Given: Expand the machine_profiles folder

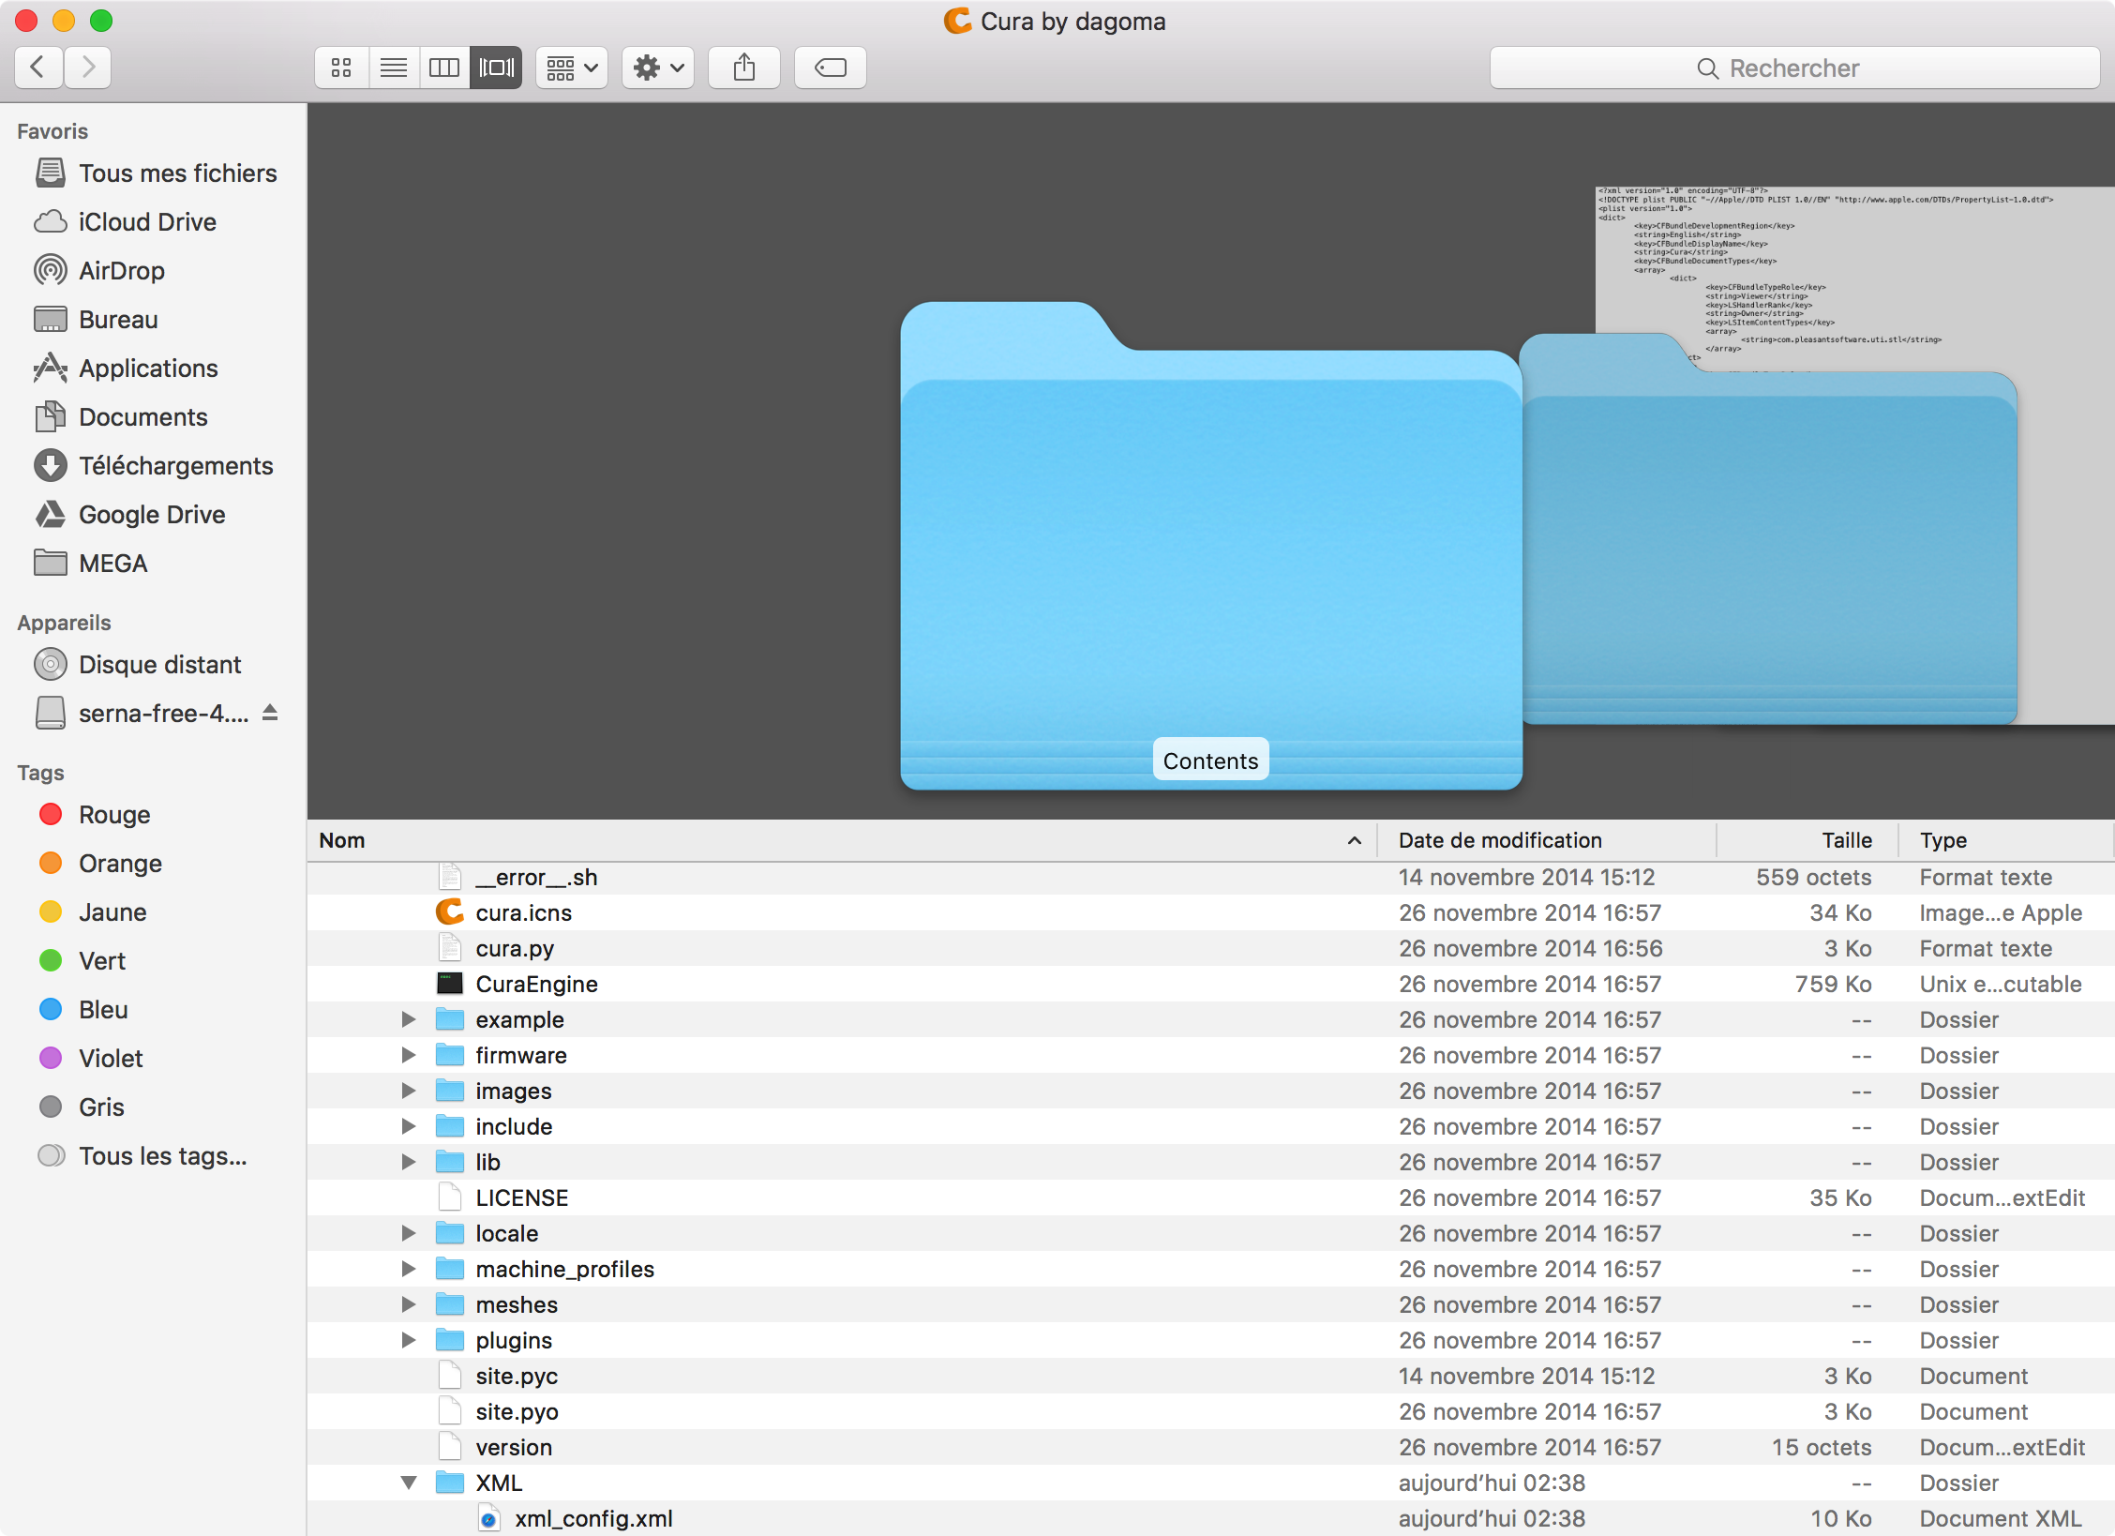Looking at the screenshot, I should [409, 1269].
